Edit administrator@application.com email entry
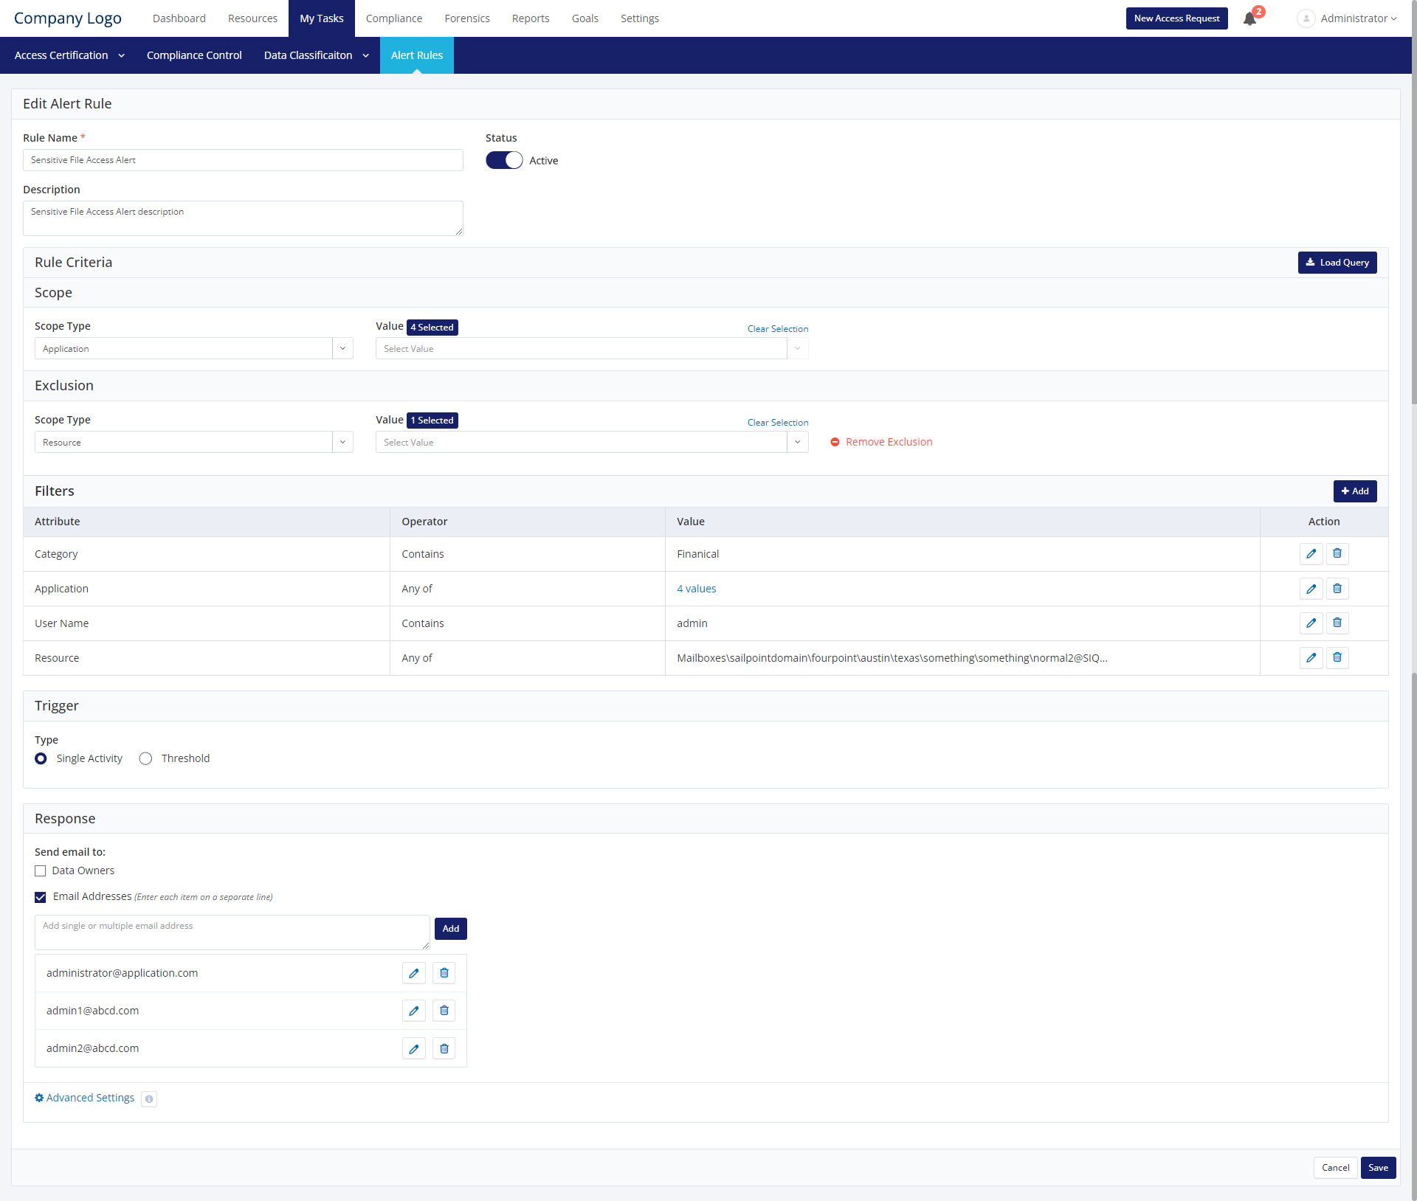Viewport: 1417px width, 1201px height. (x=414, y=973)
